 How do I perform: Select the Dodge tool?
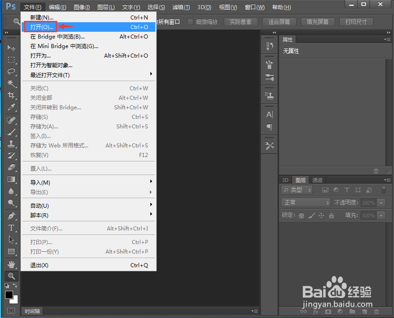click(11, 203)
